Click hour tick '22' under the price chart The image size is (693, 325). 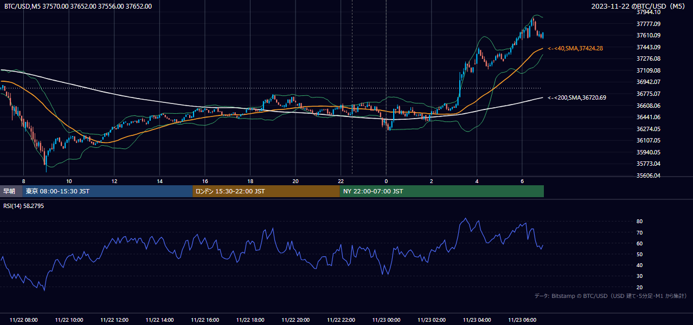pyautogui.click(x=341, y=181)
